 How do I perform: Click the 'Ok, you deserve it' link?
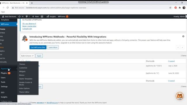coord(29,24)
